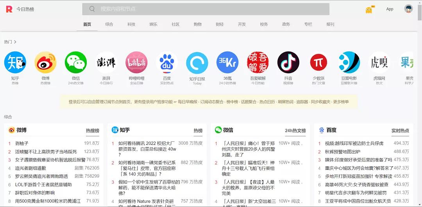Expand the 热门 section chevron

15,42
